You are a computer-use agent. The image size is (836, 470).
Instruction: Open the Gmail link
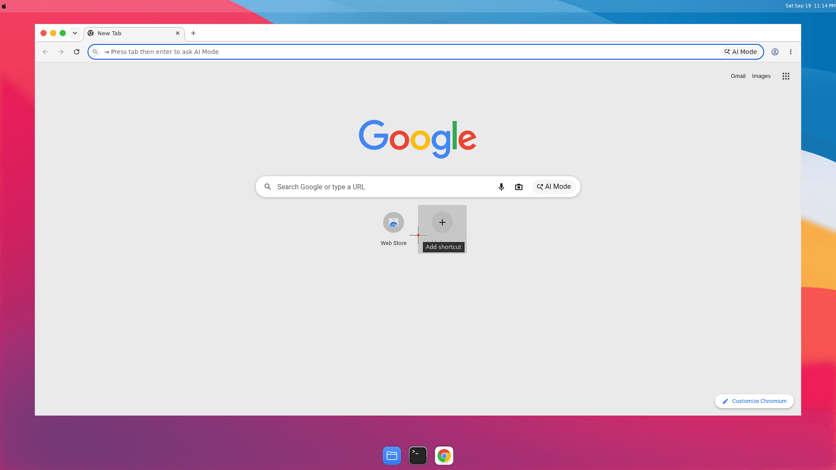[738, 76]
